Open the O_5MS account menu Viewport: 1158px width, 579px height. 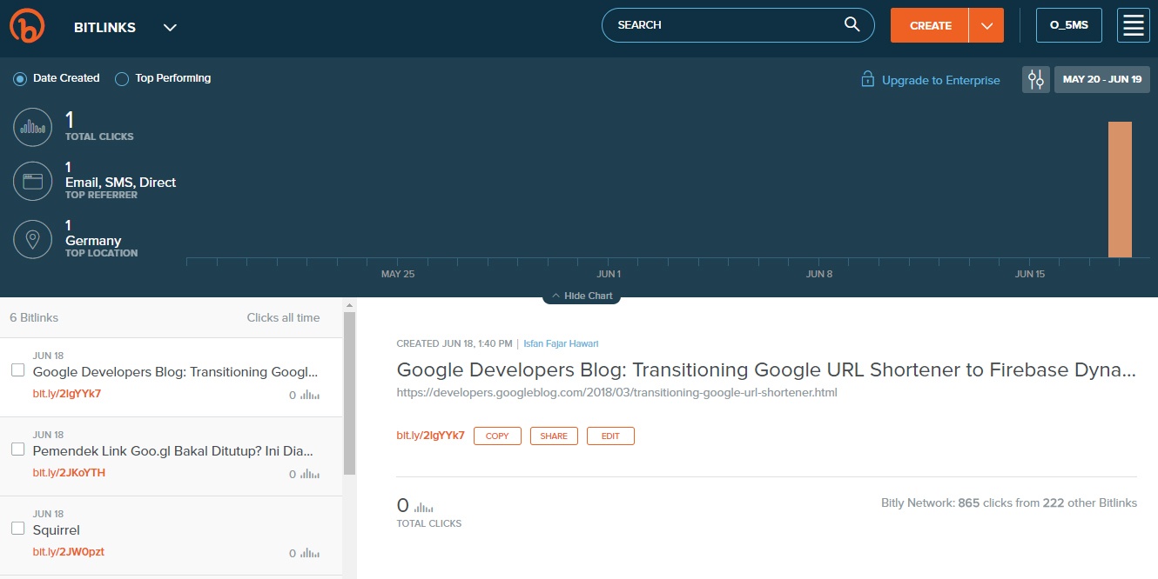click(1068, 25)
